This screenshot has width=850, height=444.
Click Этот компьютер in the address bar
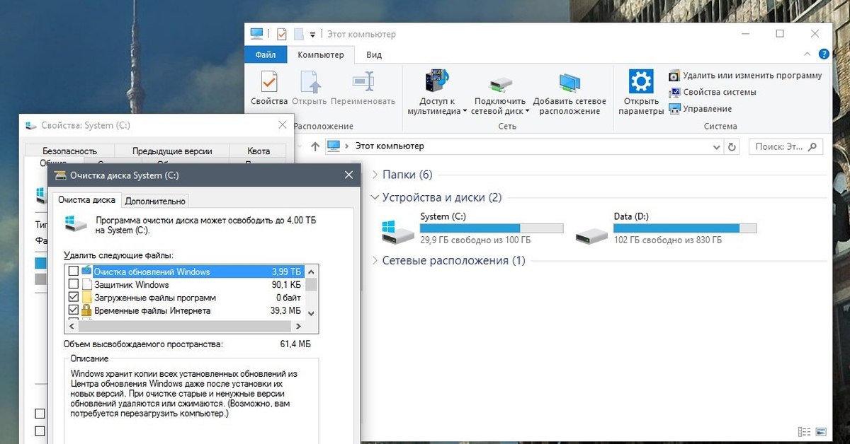click(390, 146)
